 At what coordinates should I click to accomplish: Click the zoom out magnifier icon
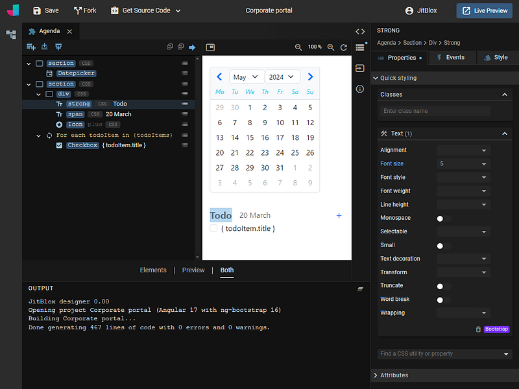[x=298, y=47]
